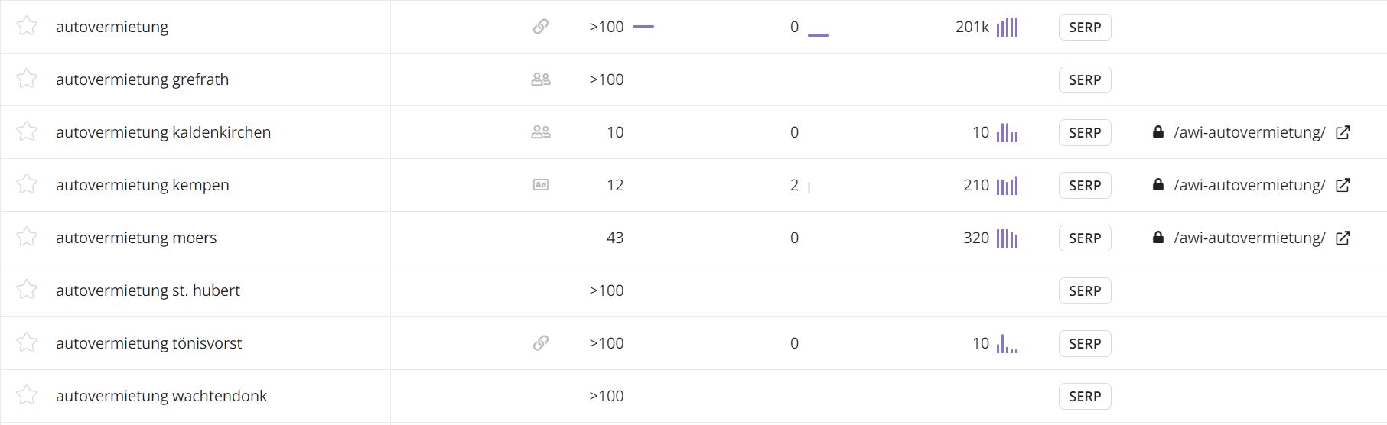The width and height of the screenshot is (1387, 425).
Task: Show SERP results for autovermietung tönisvorst
Action: pos(1085,343)
